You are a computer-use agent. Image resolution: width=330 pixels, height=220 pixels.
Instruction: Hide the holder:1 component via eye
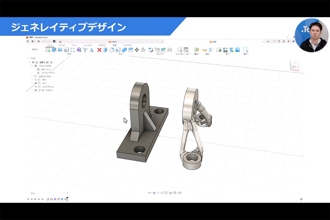[36, 90]
